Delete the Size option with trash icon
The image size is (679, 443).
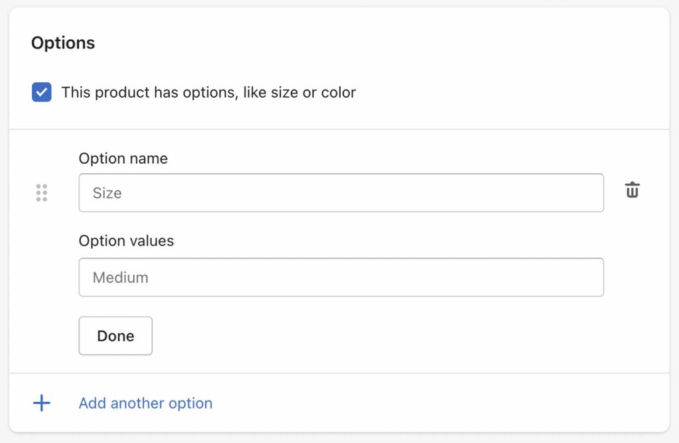coord(632,190)
